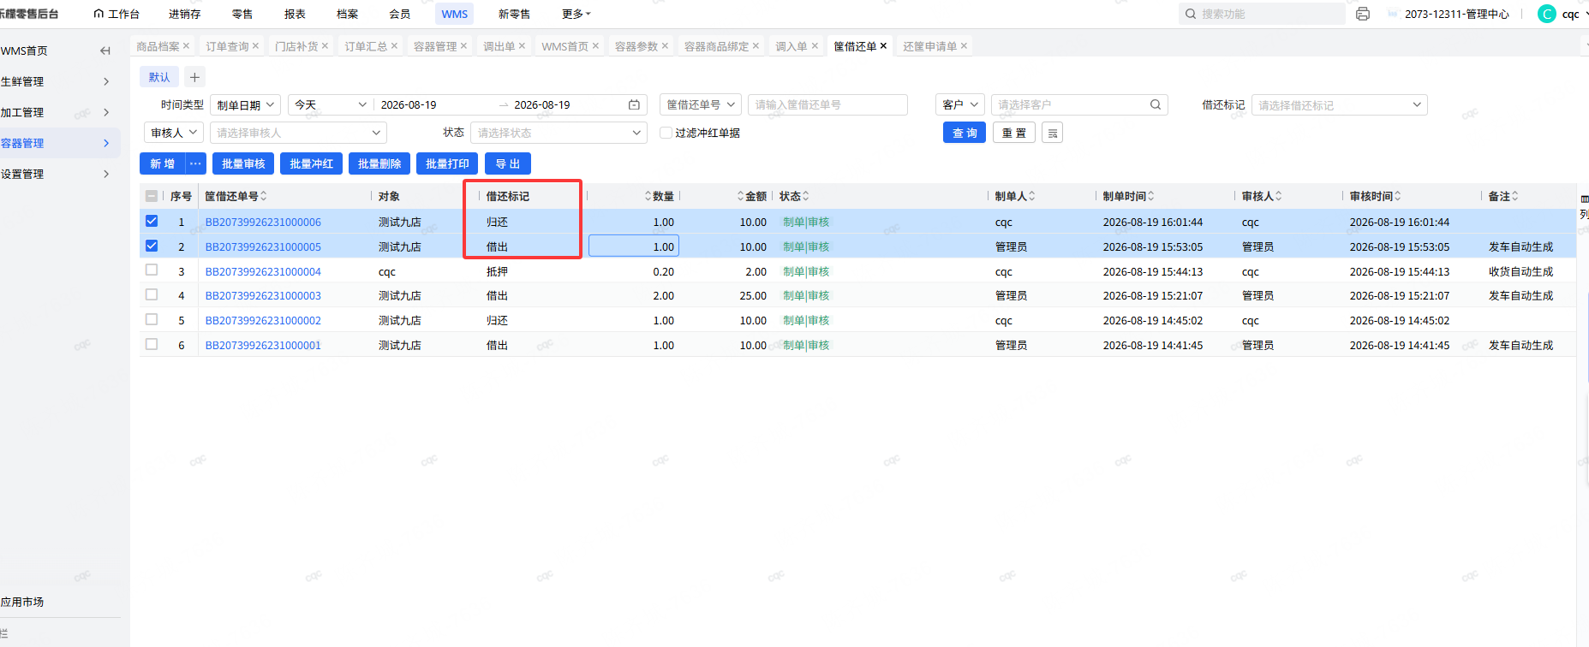Close the 订单汇总 tab
The height and width of the screenshot is (647, 1589).
(x=394, y=46)
